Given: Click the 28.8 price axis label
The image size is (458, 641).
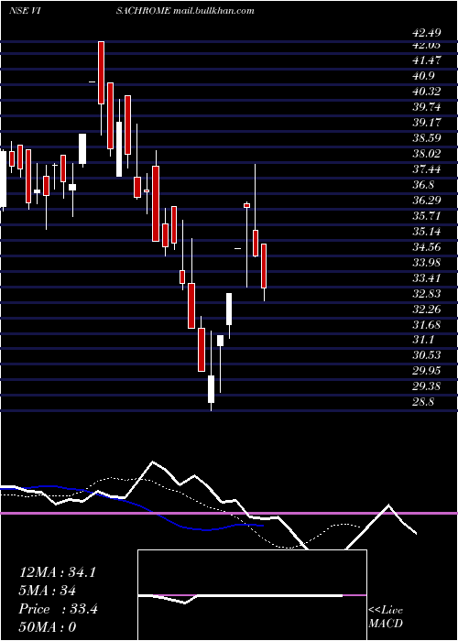Looking at the screenshot, I should click(x=423, y=401).
